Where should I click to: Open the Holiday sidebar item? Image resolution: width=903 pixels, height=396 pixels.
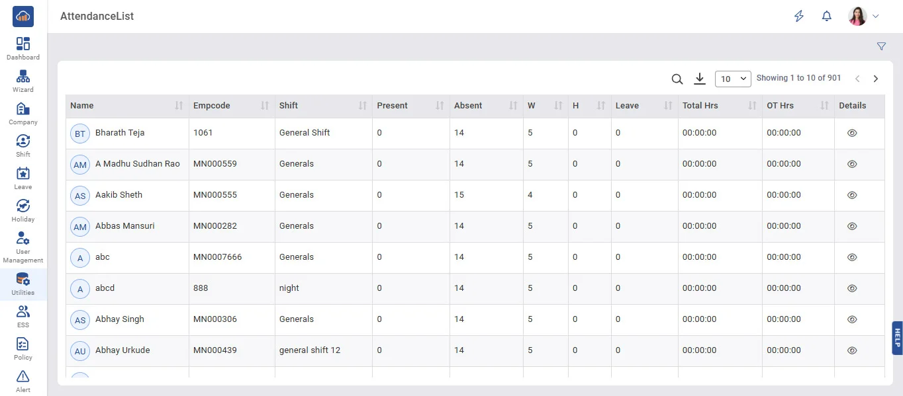23,210
